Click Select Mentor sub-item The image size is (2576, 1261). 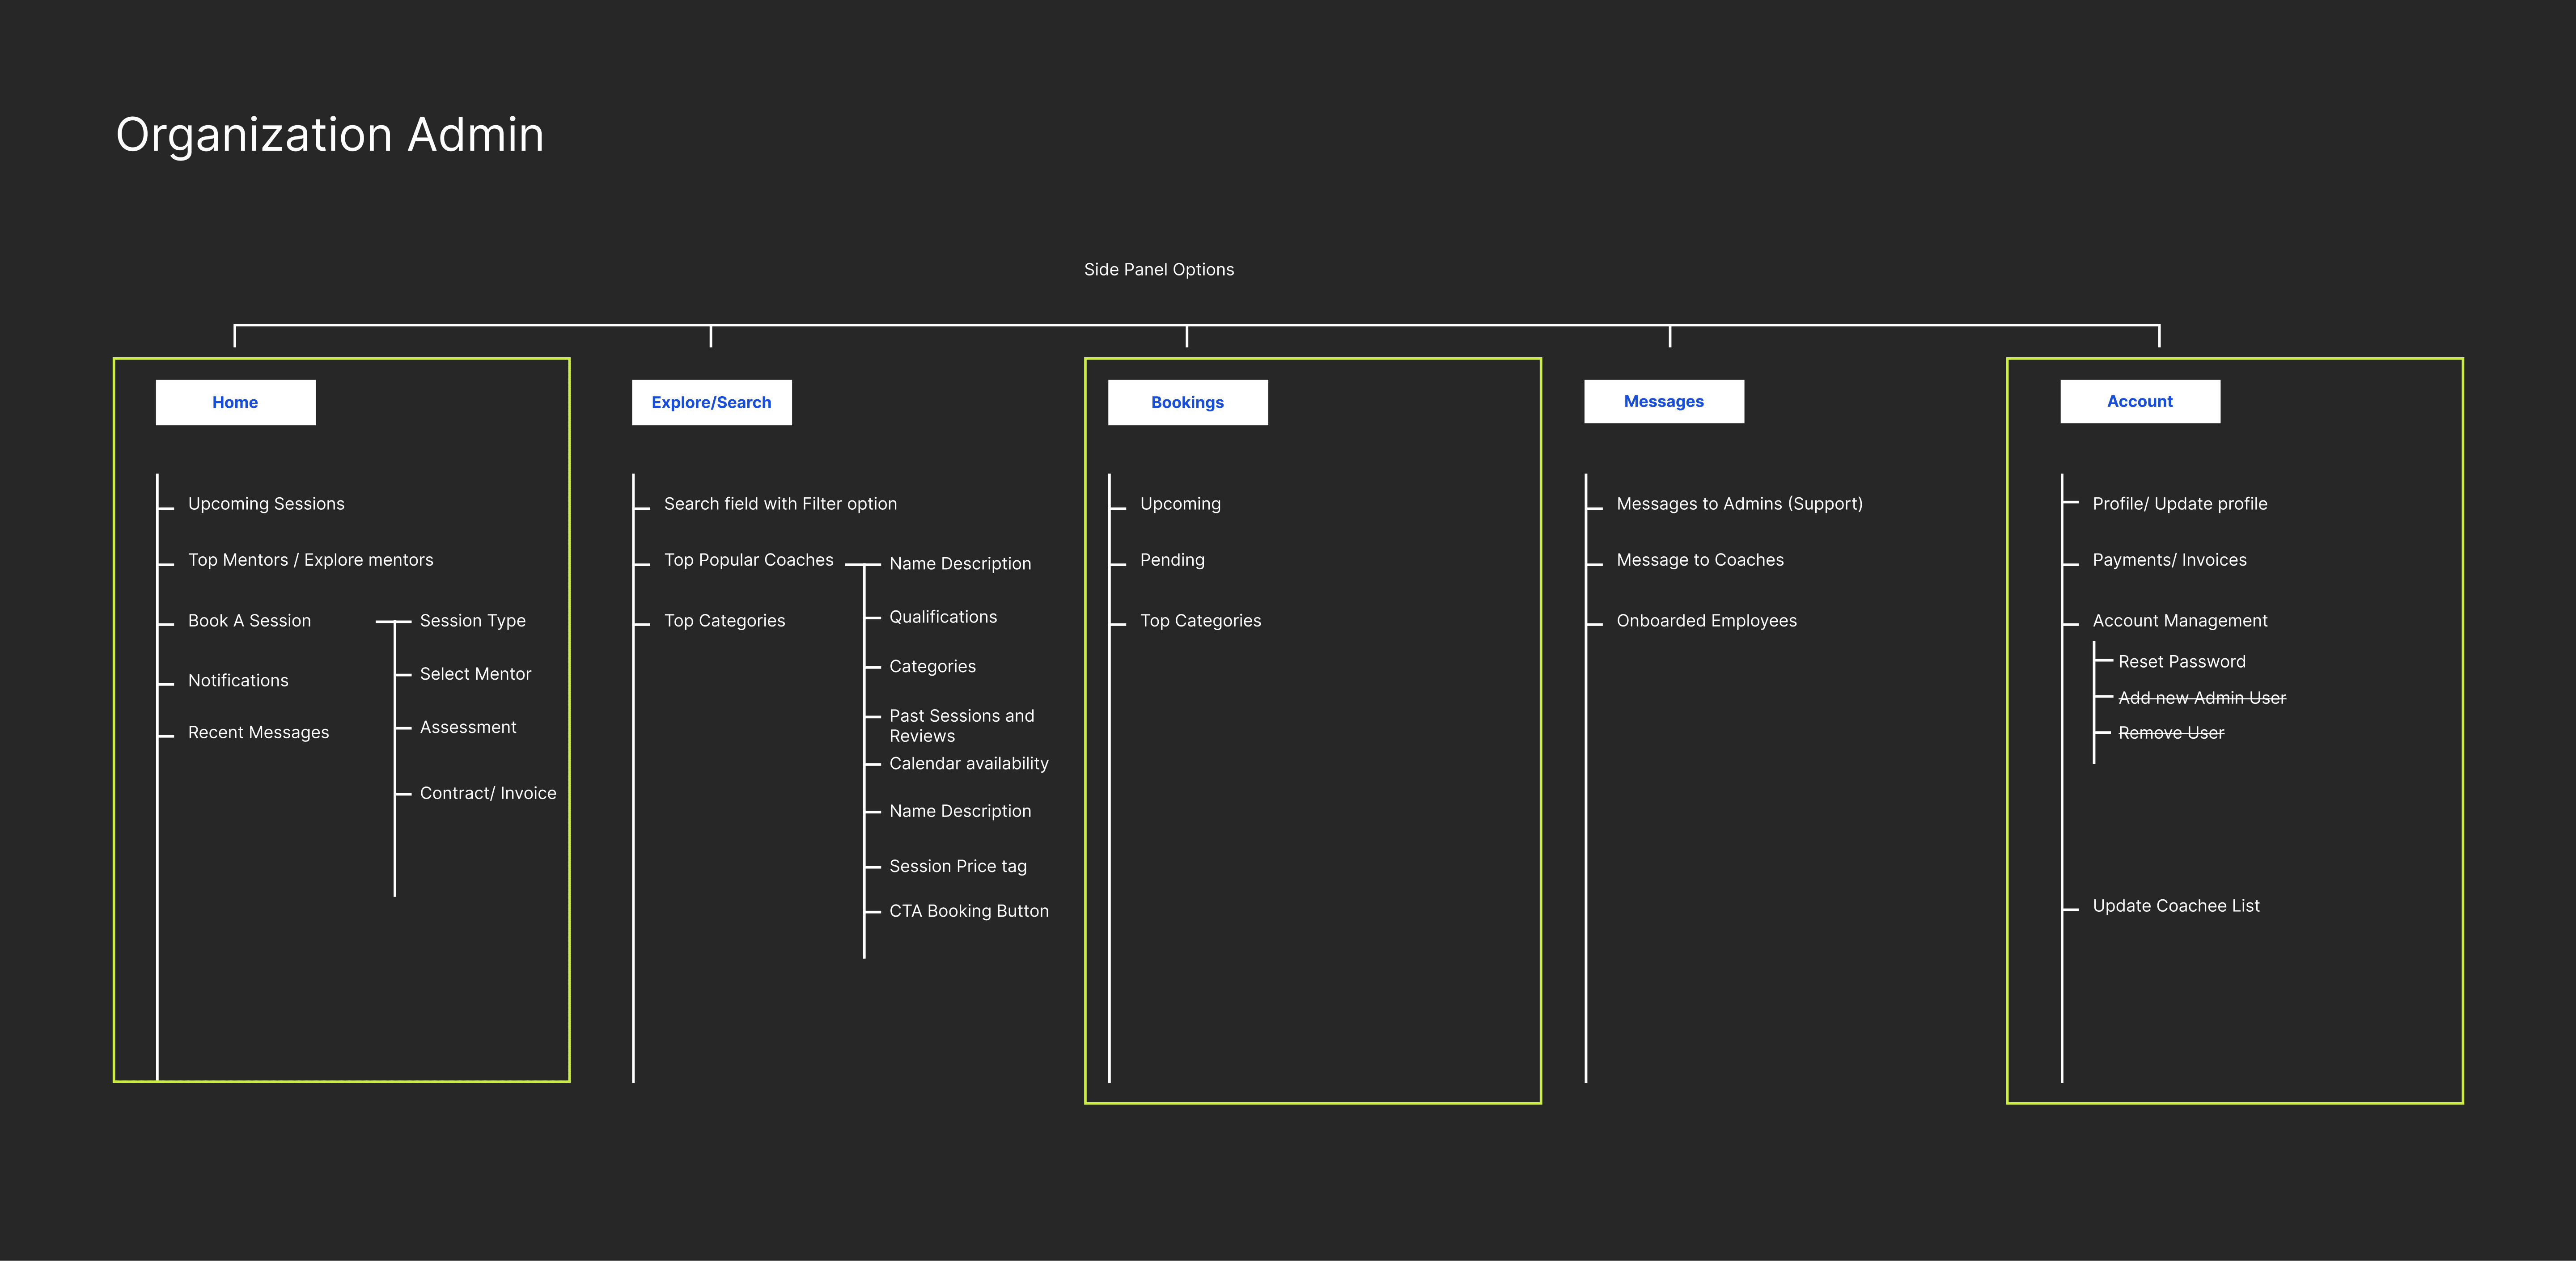(x=475, y=674)
